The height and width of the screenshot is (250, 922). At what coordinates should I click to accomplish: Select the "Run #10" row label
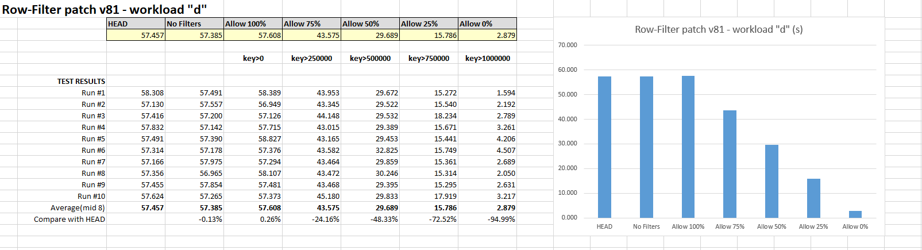tap(91, 196)
